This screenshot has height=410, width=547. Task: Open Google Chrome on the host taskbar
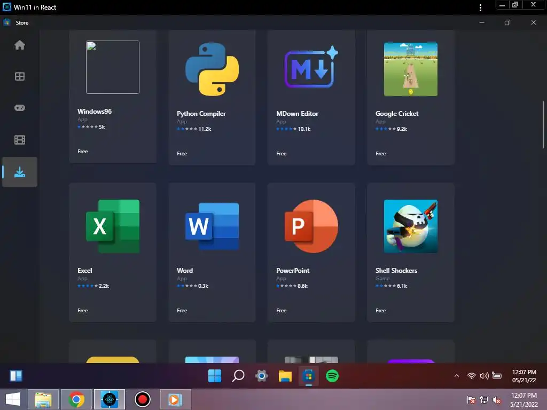click(x=76, y=399)
